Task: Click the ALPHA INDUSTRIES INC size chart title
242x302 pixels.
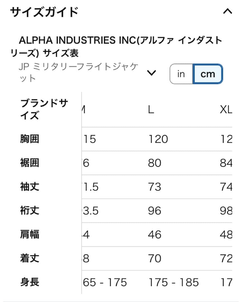Action: coord(120,46)
